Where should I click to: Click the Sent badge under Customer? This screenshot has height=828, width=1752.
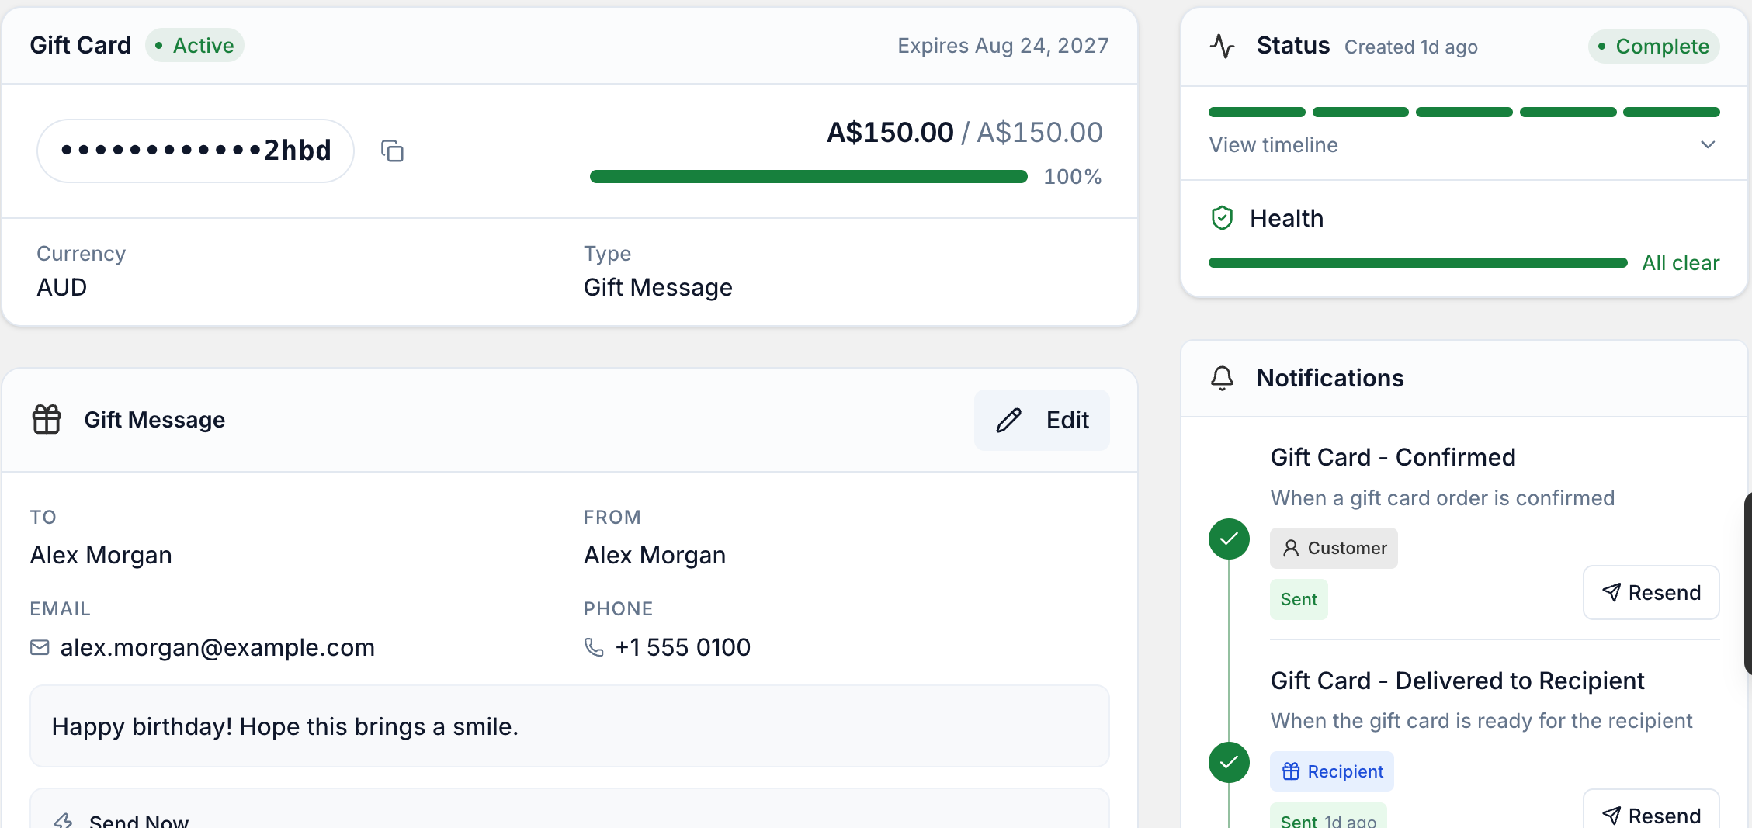coord(1299,599)
